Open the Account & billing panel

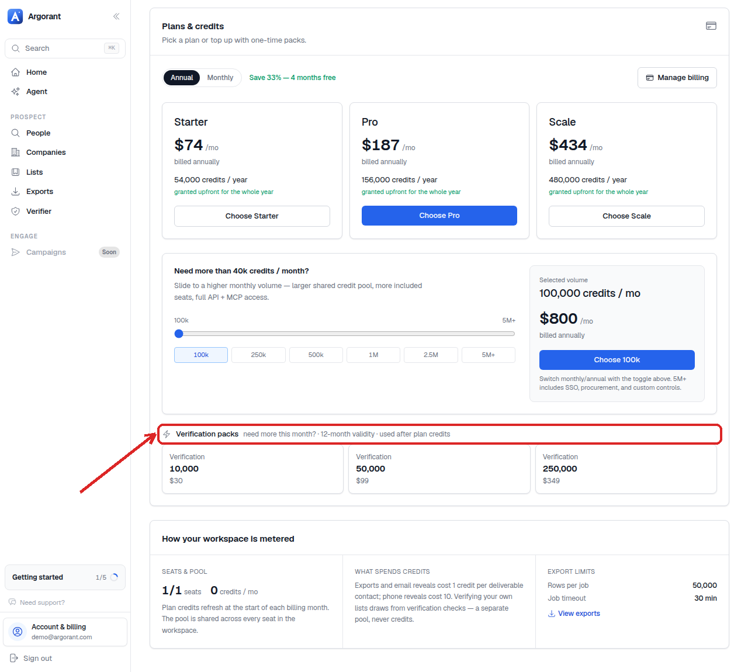65,632
